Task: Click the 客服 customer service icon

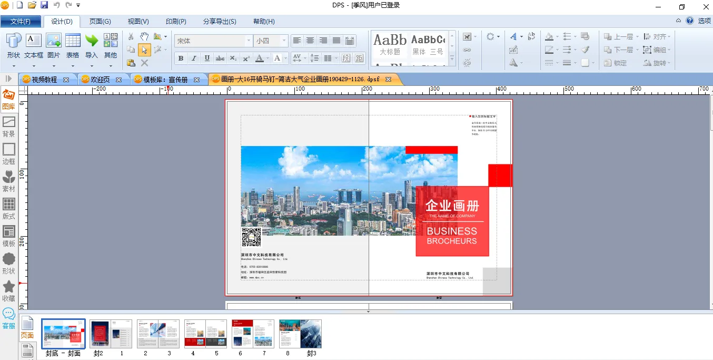Action: [x=9, y=318]
